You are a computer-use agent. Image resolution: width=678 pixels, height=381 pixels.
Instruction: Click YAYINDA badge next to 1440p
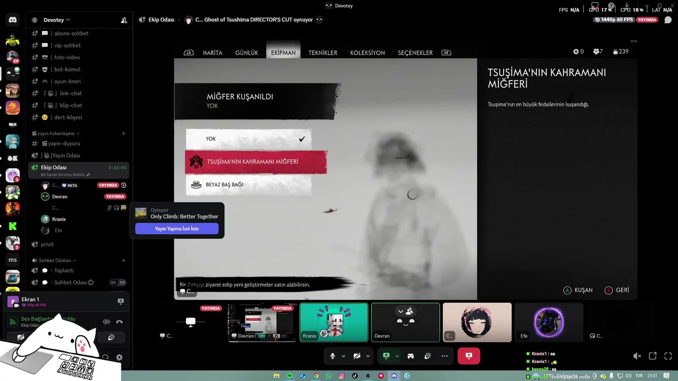pos(647,20)
